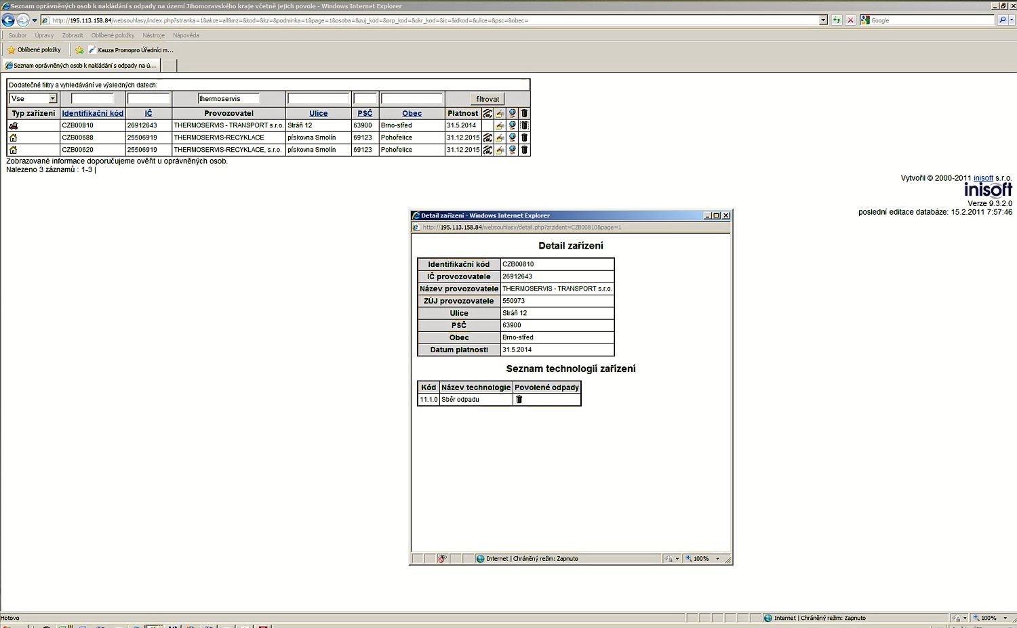This screenshot has width=1017, height=628.
Task: Open the main window zoom 100% dropdown
Action: point(1005,618)
